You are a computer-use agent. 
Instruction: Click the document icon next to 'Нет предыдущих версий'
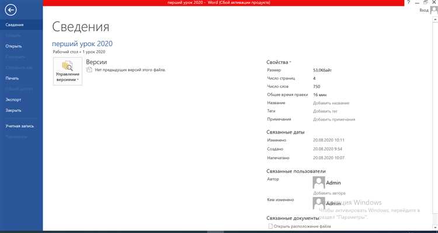[89, 70]
